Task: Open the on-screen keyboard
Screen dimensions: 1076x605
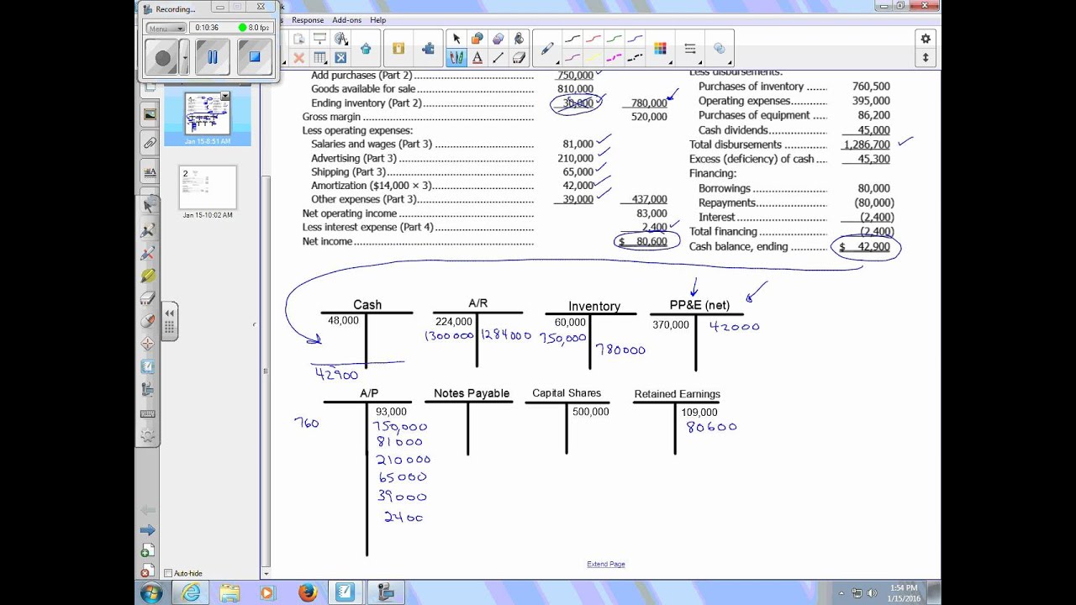Action: pyautogui.click(x=148, y=413)
